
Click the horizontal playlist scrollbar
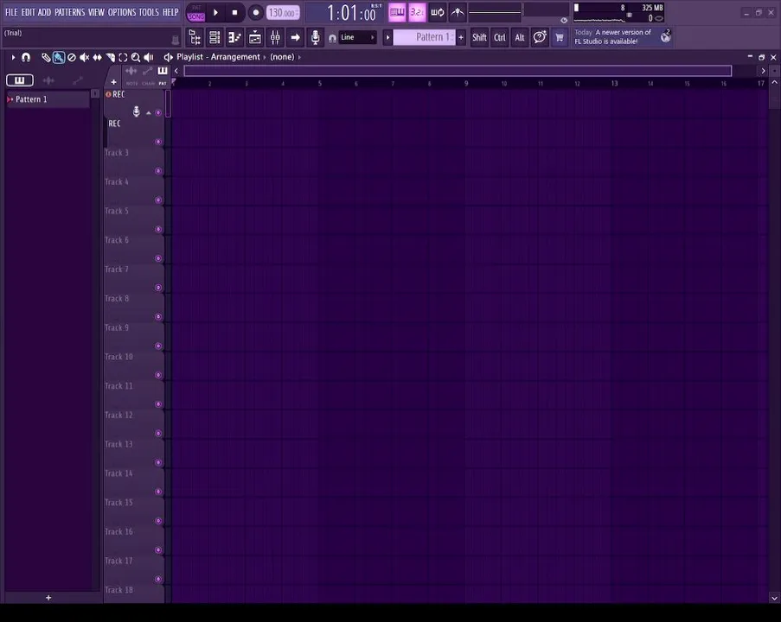[458, 71]
